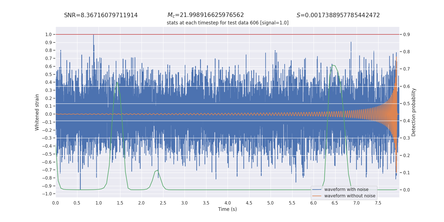Click Whitened strain tick label −1.0
Screen dimensions: 444x222
[x=47, y=194]
